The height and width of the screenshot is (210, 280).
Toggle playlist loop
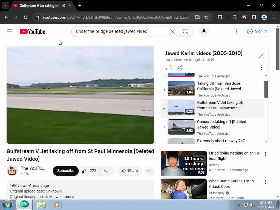tap(168, 68)
